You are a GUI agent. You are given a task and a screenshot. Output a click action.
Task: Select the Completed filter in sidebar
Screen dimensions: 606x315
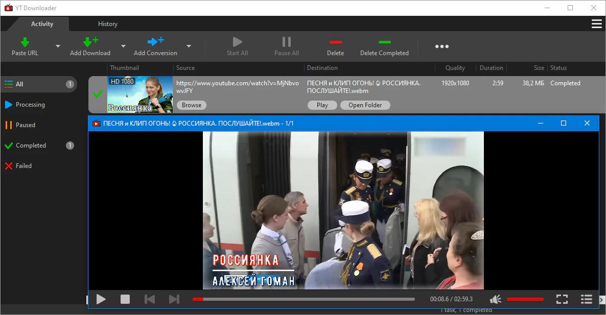click(x=31, y=146)
